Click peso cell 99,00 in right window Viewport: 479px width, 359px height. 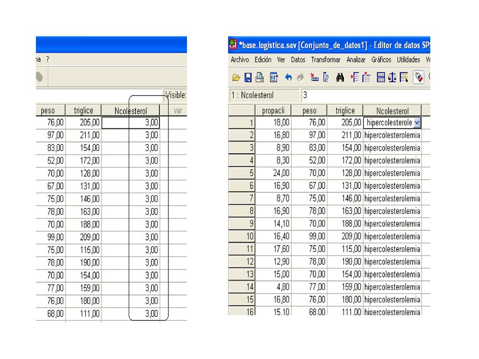pyautogui.click(x=309, y=236)
